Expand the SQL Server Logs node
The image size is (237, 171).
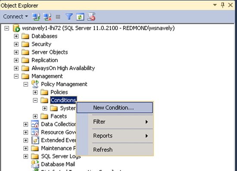pos(26,156)
